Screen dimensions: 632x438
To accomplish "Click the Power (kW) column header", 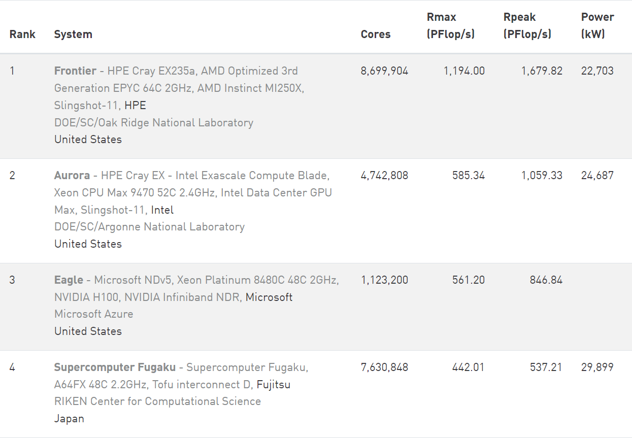I will (x=597, y=25).
